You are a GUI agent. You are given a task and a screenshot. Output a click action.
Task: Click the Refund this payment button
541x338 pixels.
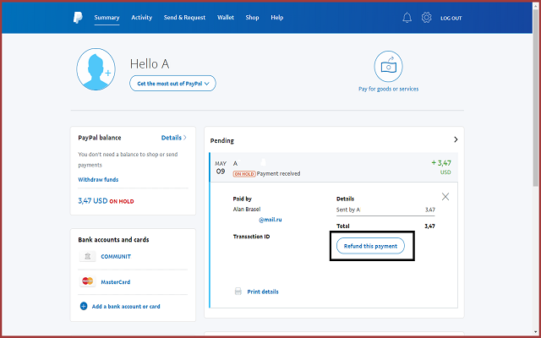370,246
